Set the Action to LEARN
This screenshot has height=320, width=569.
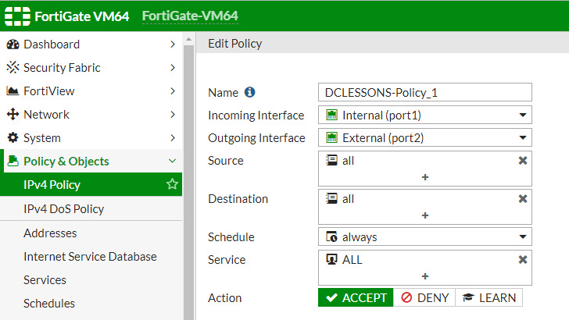tap(488, 297)
